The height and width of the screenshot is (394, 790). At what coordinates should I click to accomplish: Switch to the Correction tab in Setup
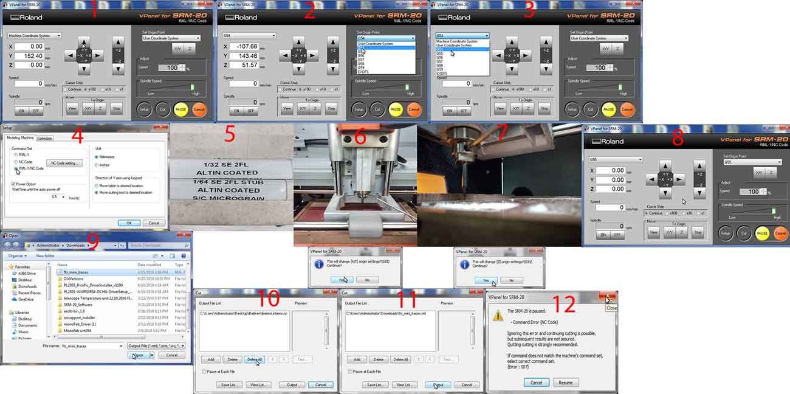coord(45,138)
